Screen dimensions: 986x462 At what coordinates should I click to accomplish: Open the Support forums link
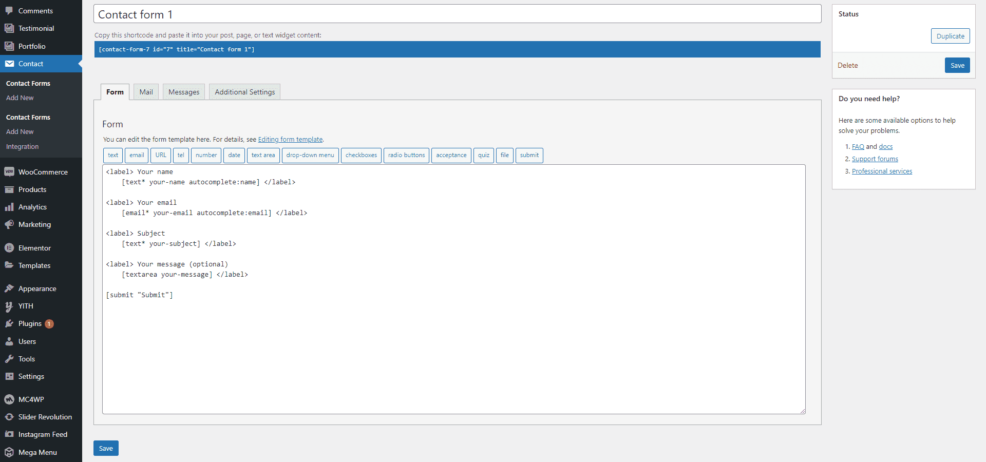(x=875, y=159)
